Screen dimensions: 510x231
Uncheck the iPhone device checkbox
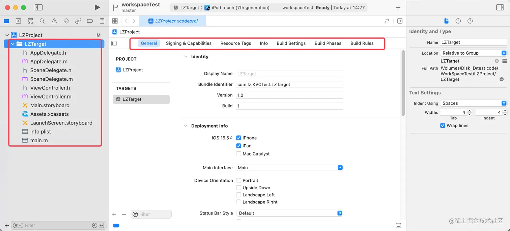click(239, 138)
